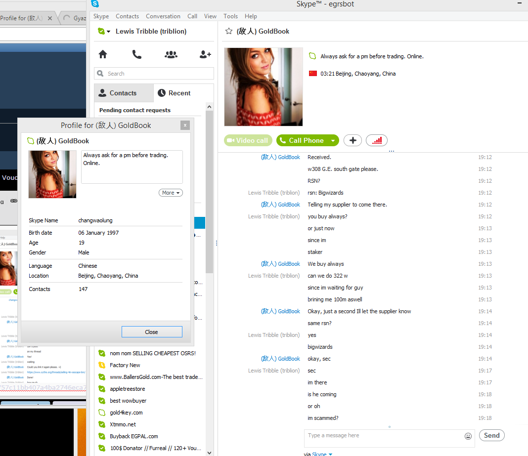Open the Contacts menu
Screen dimensions: 528x456
[x=127, y=16]
